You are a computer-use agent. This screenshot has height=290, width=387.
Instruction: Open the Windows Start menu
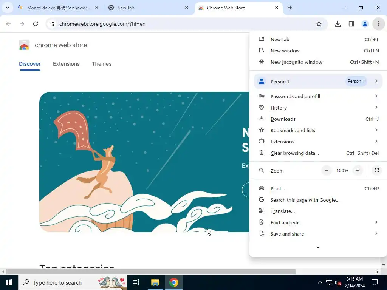click(9, 282)
